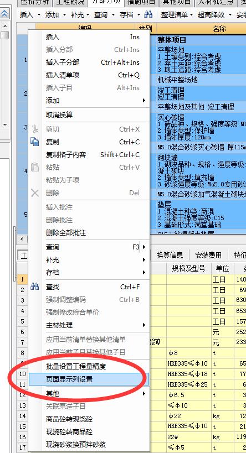Screen dimensions: 246x453
Task: Click the binoculars find icon in toolbar
Action: (148, 14)
